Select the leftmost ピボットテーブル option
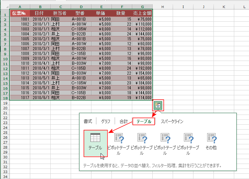The height and width of the screenshot is (179, 249). [x=119, y=143]
